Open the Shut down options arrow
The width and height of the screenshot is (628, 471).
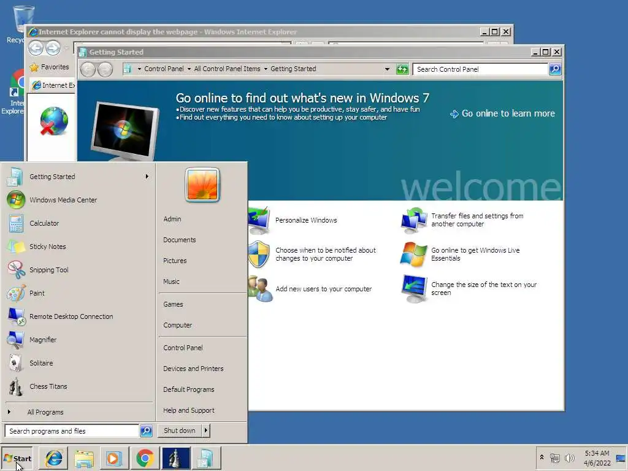(x=206, y=431)
